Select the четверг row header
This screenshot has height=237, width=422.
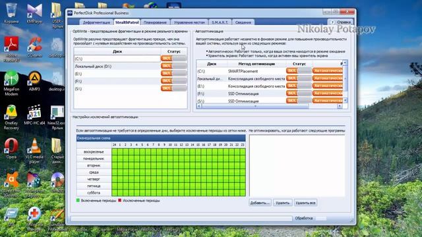94,179
